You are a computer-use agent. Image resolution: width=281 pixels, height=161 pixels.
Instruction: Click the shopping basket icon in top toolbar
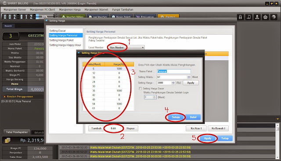pyautogui.click(x=265, y=17)
